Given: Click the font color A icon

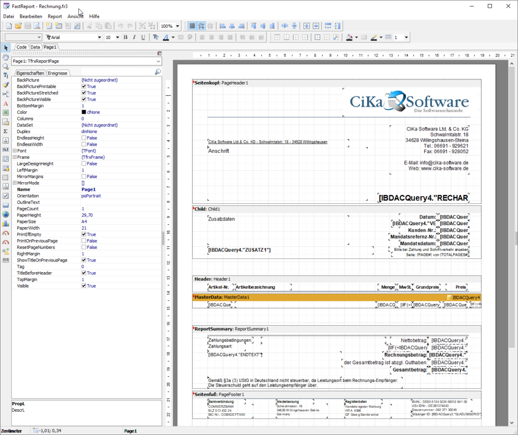Looking at the screenshot, I should [166, 37].
